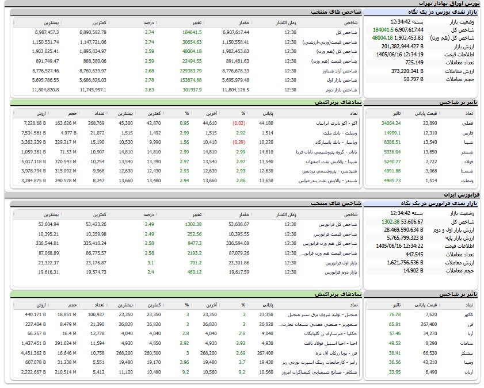Click the value cell 4,451.362 B
Viewport: 484px width, 388px height.
pos(33,353)
